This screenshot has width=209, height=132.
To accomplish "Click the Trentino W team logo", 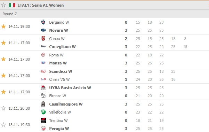I will [43, 121].
